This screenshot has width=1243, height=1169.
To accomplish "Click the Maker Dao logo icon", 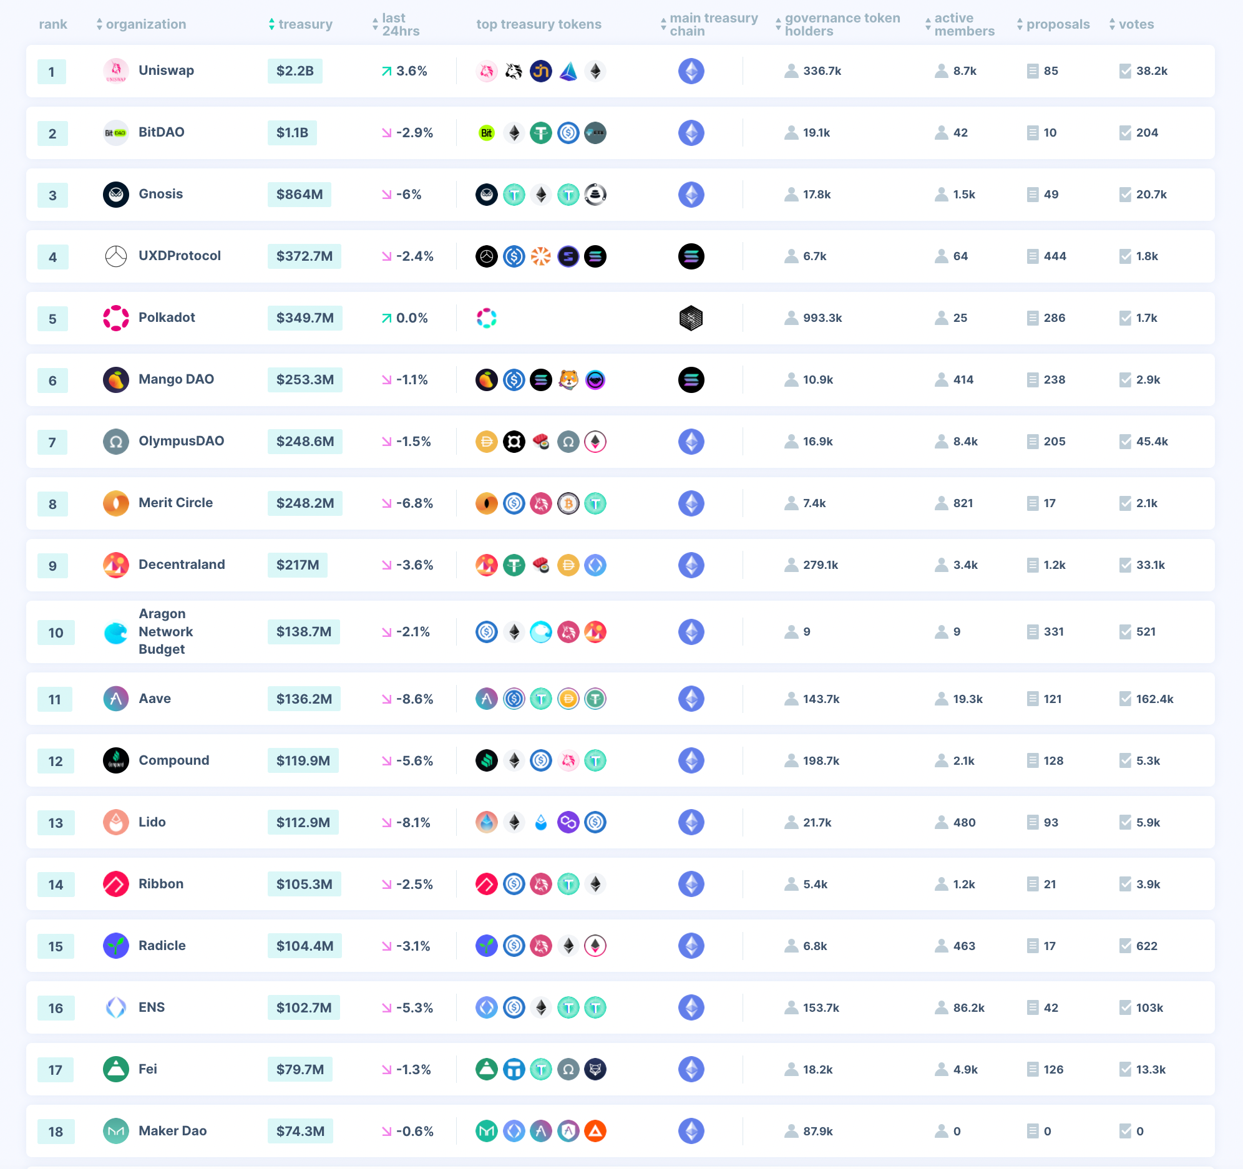I will 115,1132.
